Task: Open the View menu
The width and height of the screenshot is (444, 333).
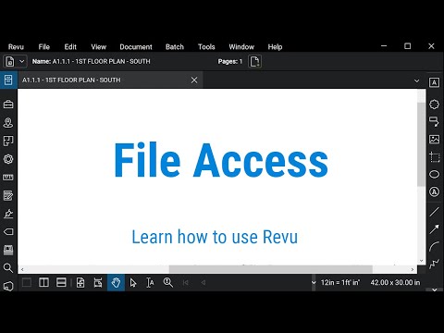Action: 99,47
